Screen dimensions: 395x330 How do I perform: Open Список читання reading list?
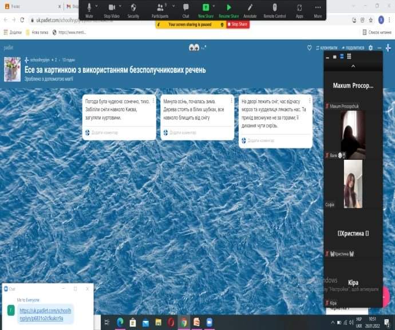(377, 32)
